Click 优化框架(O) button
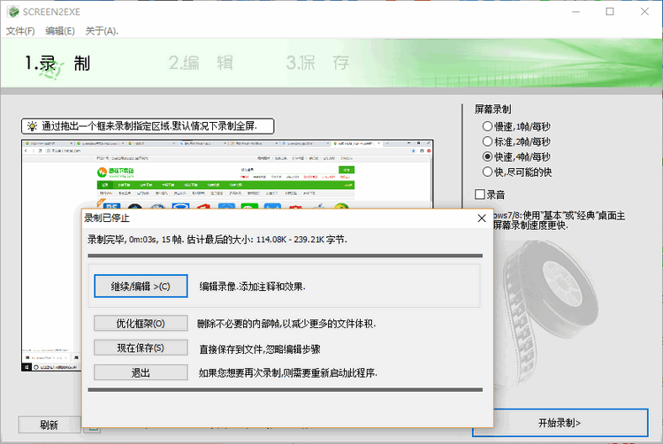This screenshot has height=444, width=663. (x=141, y=324)
